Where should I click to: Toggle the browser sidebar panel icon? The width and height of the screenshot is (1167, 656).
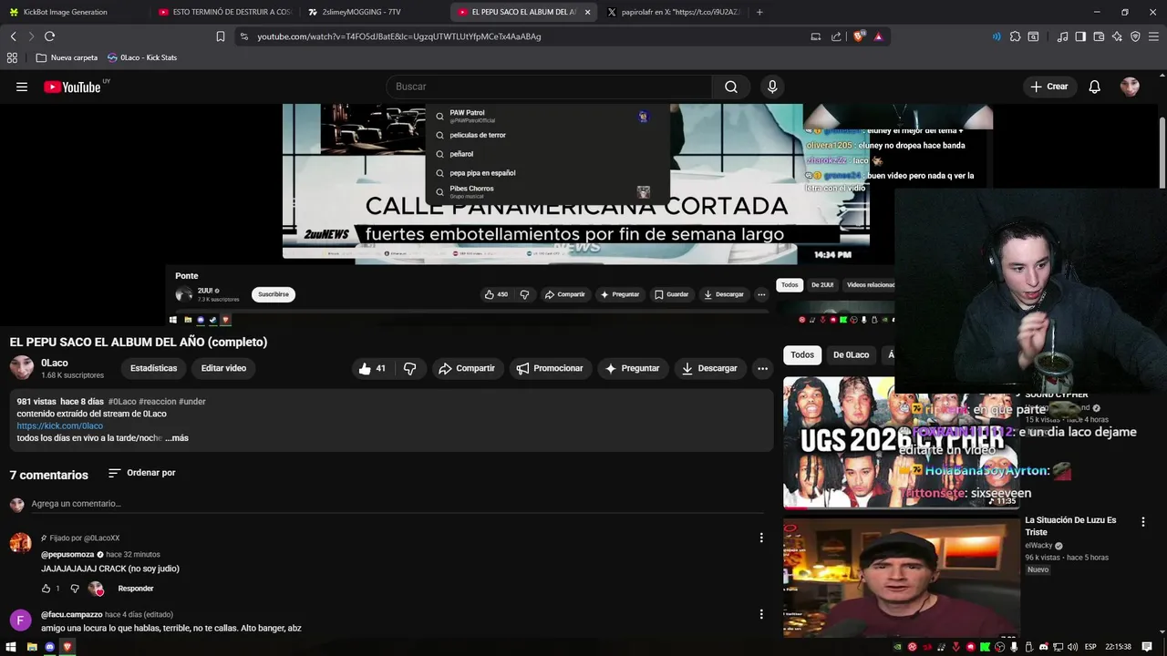click(x=1080, y=36)
